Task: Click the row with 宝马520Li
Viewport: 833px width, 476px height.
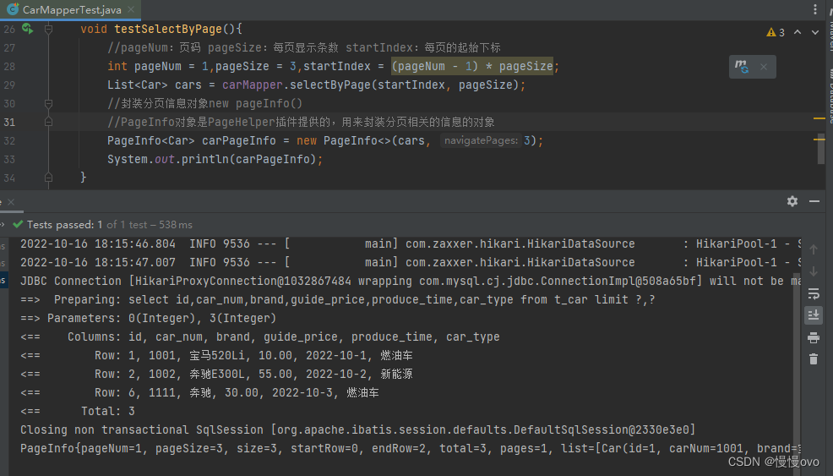Action: tap(216, 355)
